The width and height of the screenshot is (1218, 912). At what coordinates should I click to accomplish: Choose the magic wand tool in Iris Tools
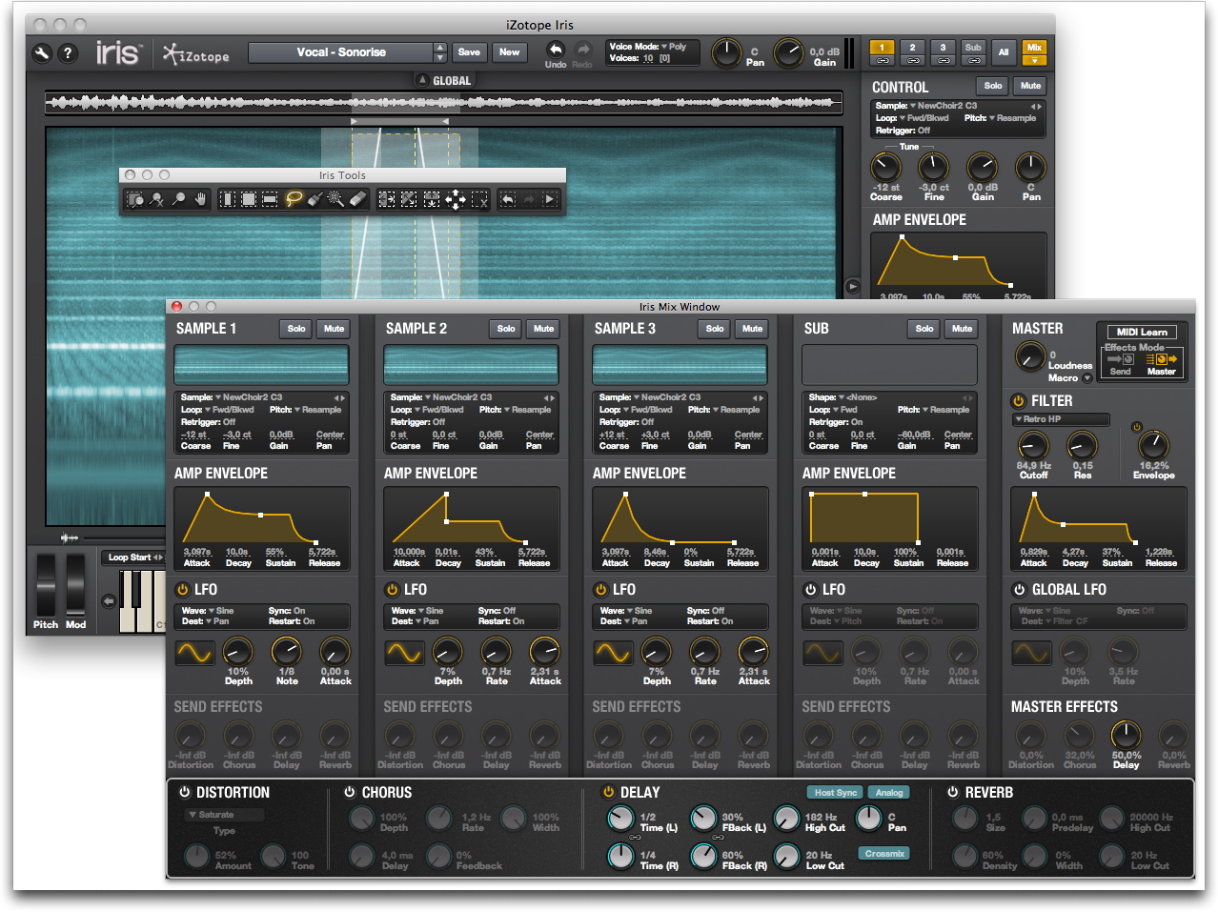[x=335, y=199]
